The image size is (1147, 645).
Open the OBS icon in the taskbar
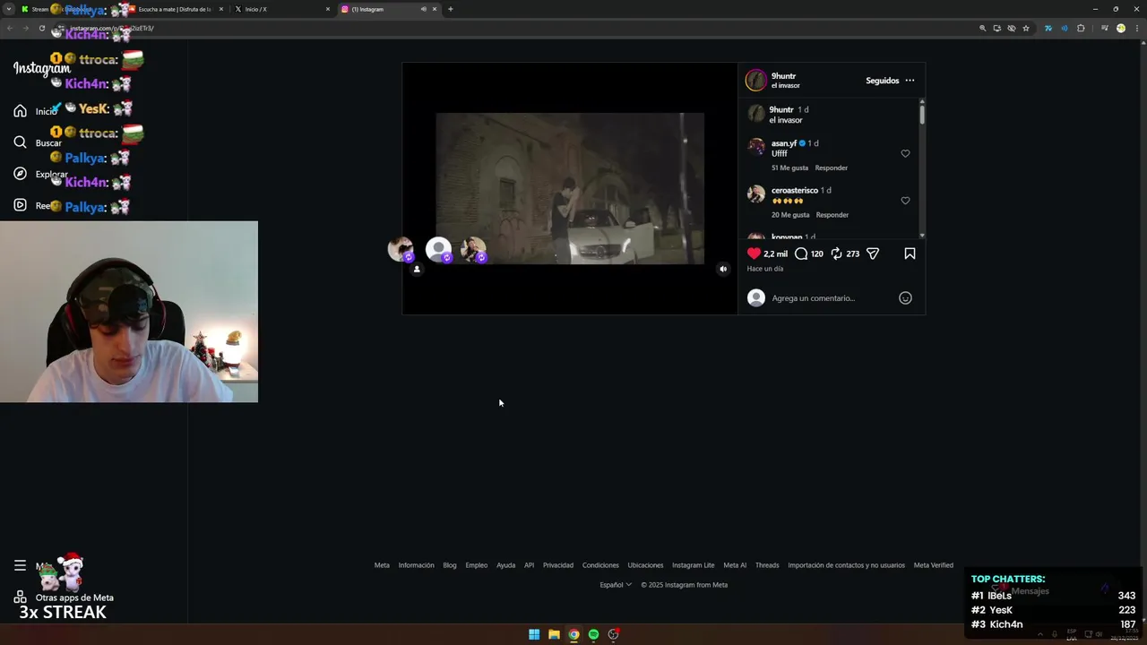point(613,634)
